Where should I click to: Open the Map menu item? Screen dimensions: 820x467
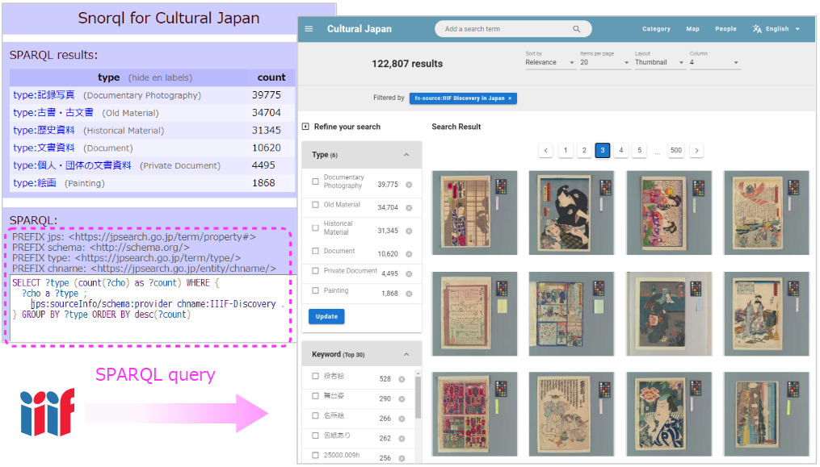click(x=693, y=29)
